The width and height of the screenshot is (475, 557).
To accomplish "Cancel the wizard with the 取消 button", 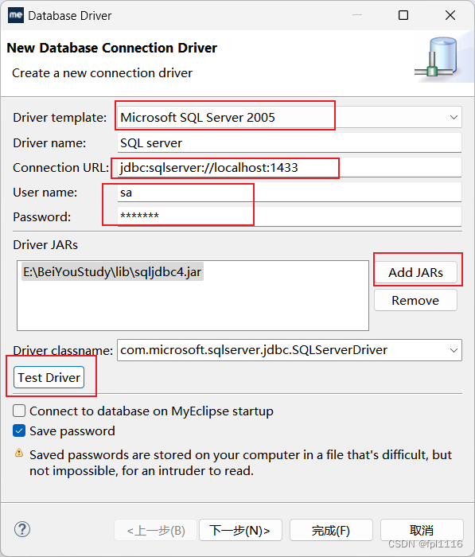I will 422,530.
